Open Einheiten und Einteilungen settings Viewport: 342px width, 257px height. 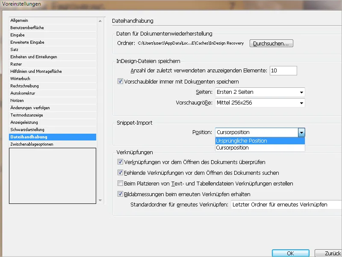pyautogui.click(x=53, y=57)
